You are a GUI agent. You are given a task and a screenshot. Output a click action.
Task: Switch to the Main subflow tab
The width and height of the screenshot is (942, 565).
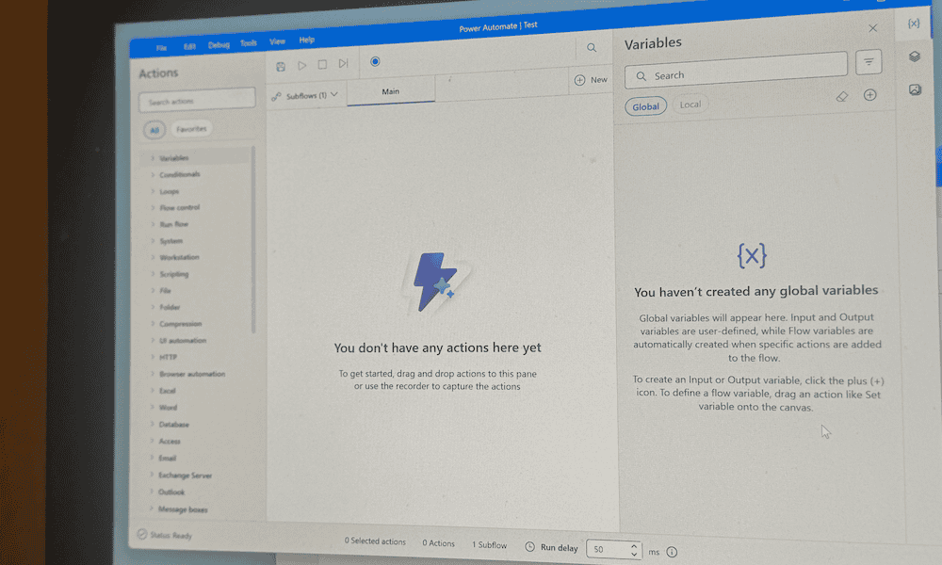coord(391,91)
